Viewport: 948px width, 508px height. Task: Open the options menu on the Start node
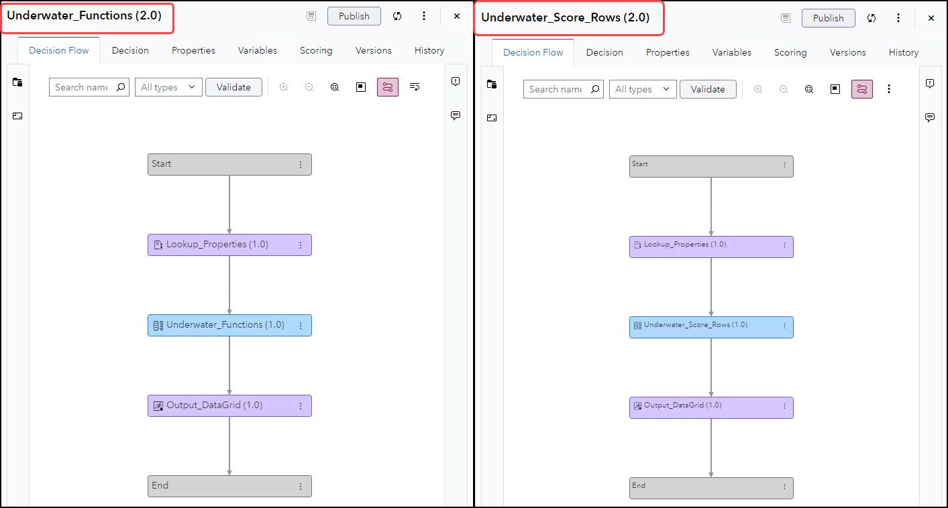[x=301, y=164]
